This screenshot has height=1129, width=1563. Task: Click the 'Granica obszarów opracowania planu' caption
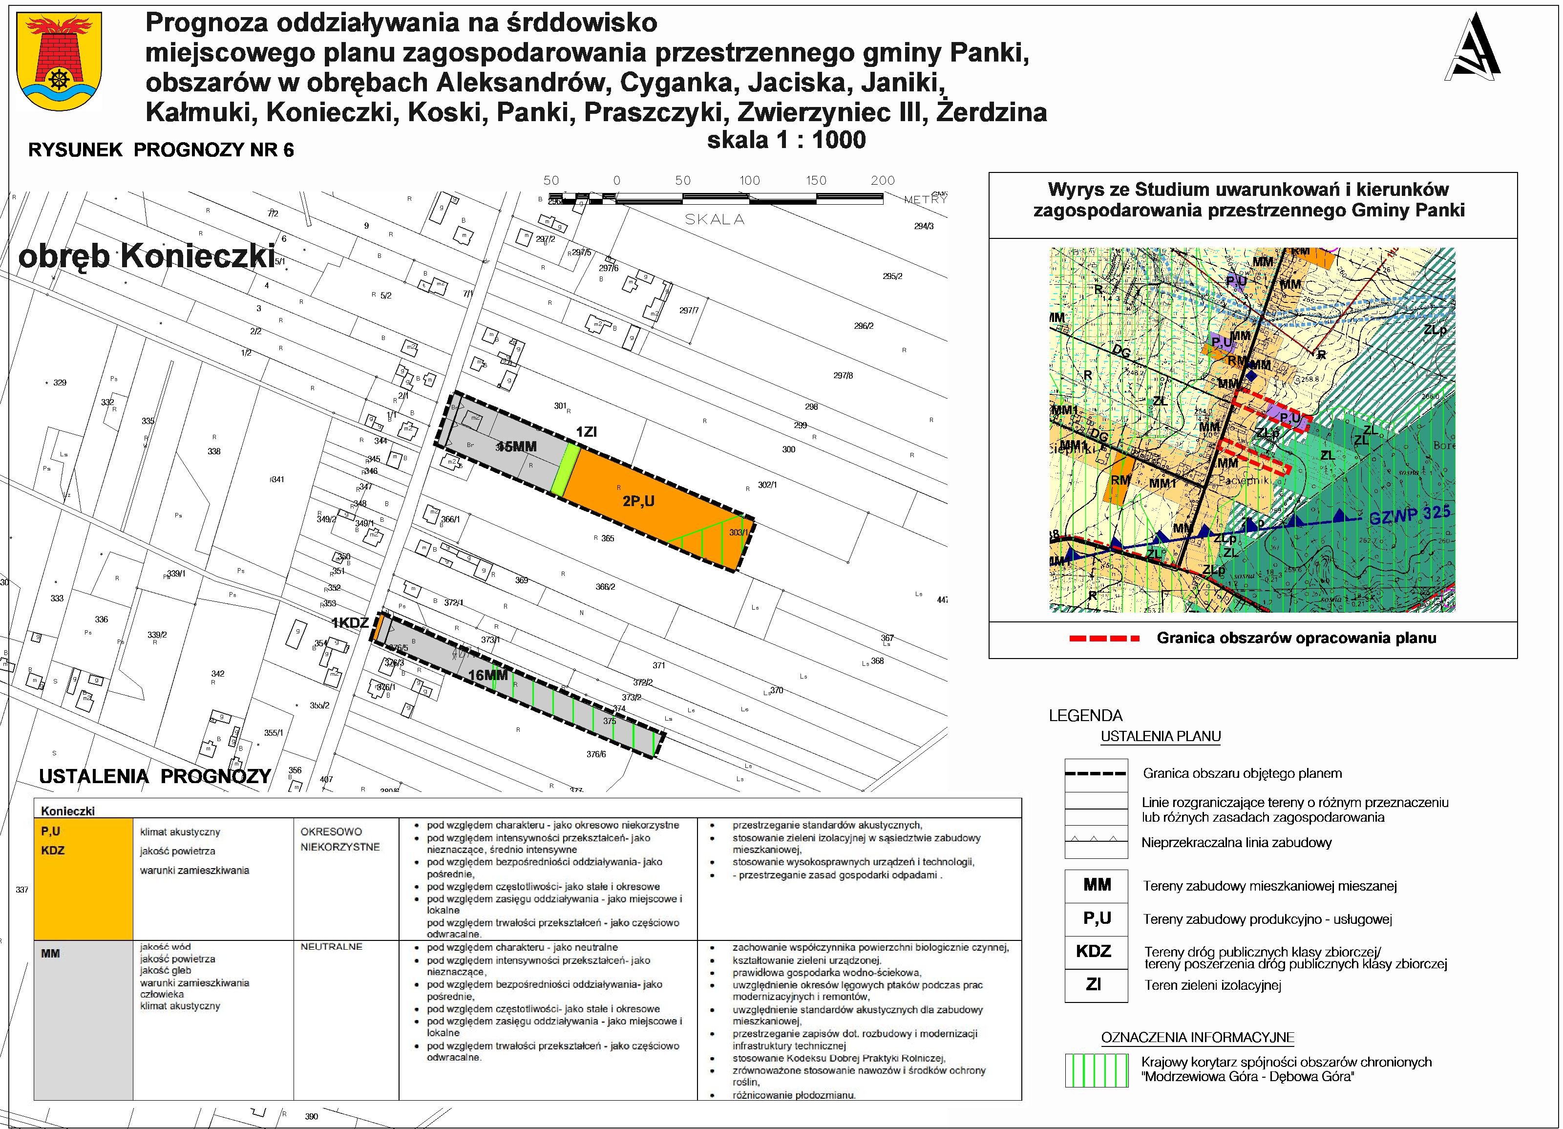pos(1296,638)
